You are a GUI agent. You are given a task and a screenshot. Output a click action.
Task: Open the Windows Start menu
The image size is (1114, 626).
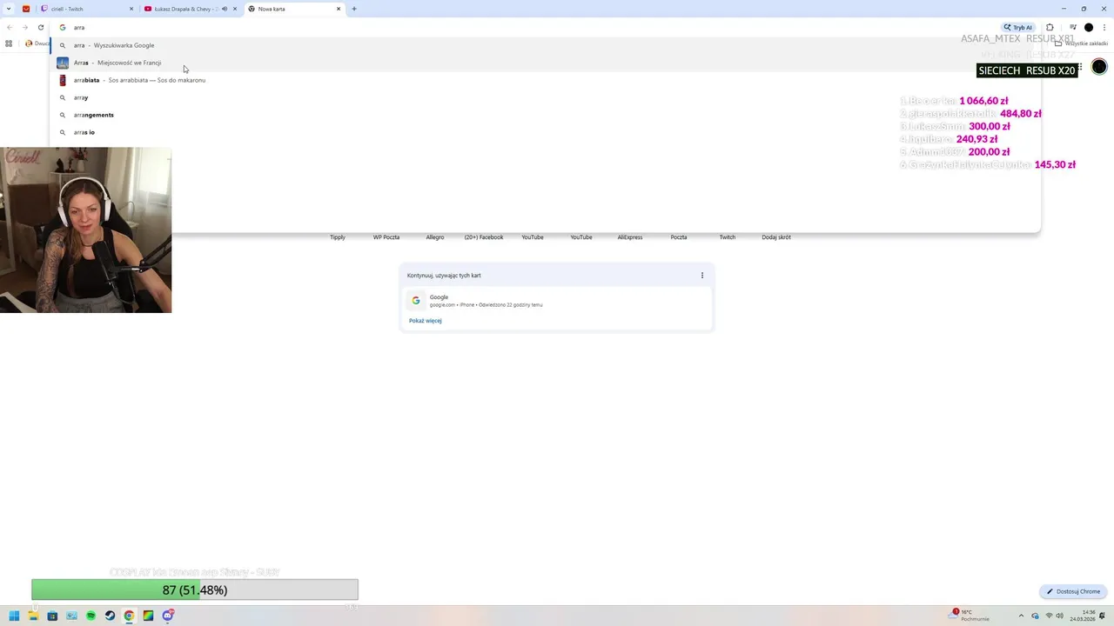(x=14, y=616)
